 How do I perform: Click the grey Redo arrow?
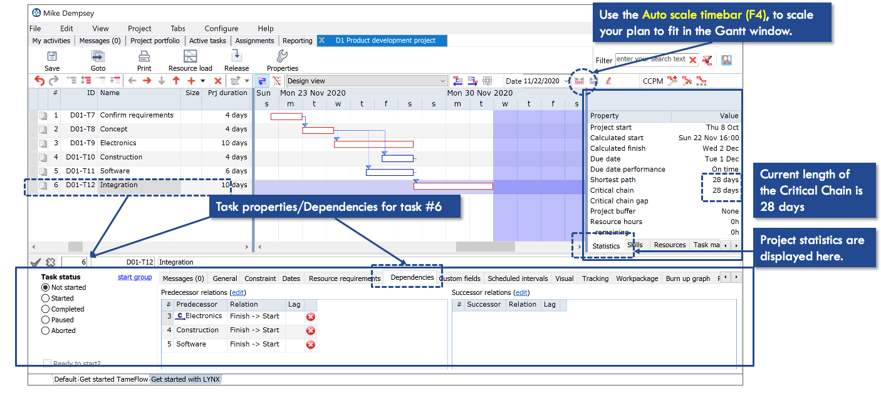54,81
